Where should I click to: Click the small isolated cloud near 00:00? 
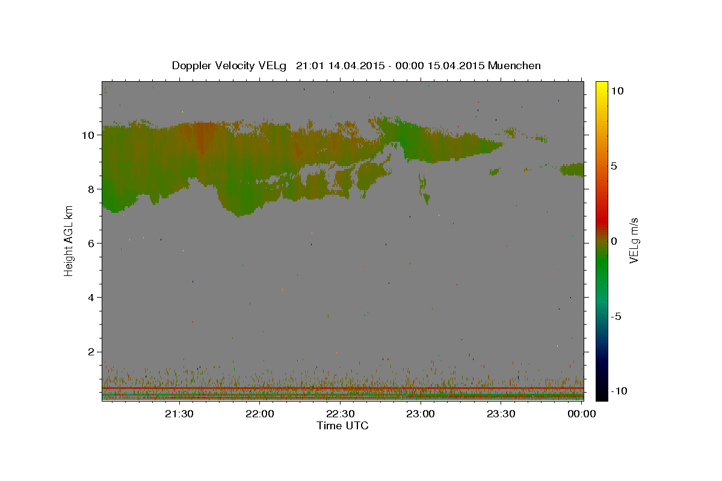[572, 170]
